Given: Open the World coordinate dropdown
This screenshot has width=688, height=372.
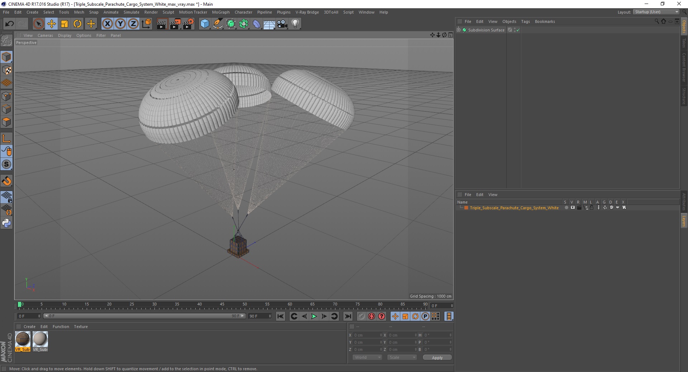Looking at the screenshot, I should coord(367,357).
